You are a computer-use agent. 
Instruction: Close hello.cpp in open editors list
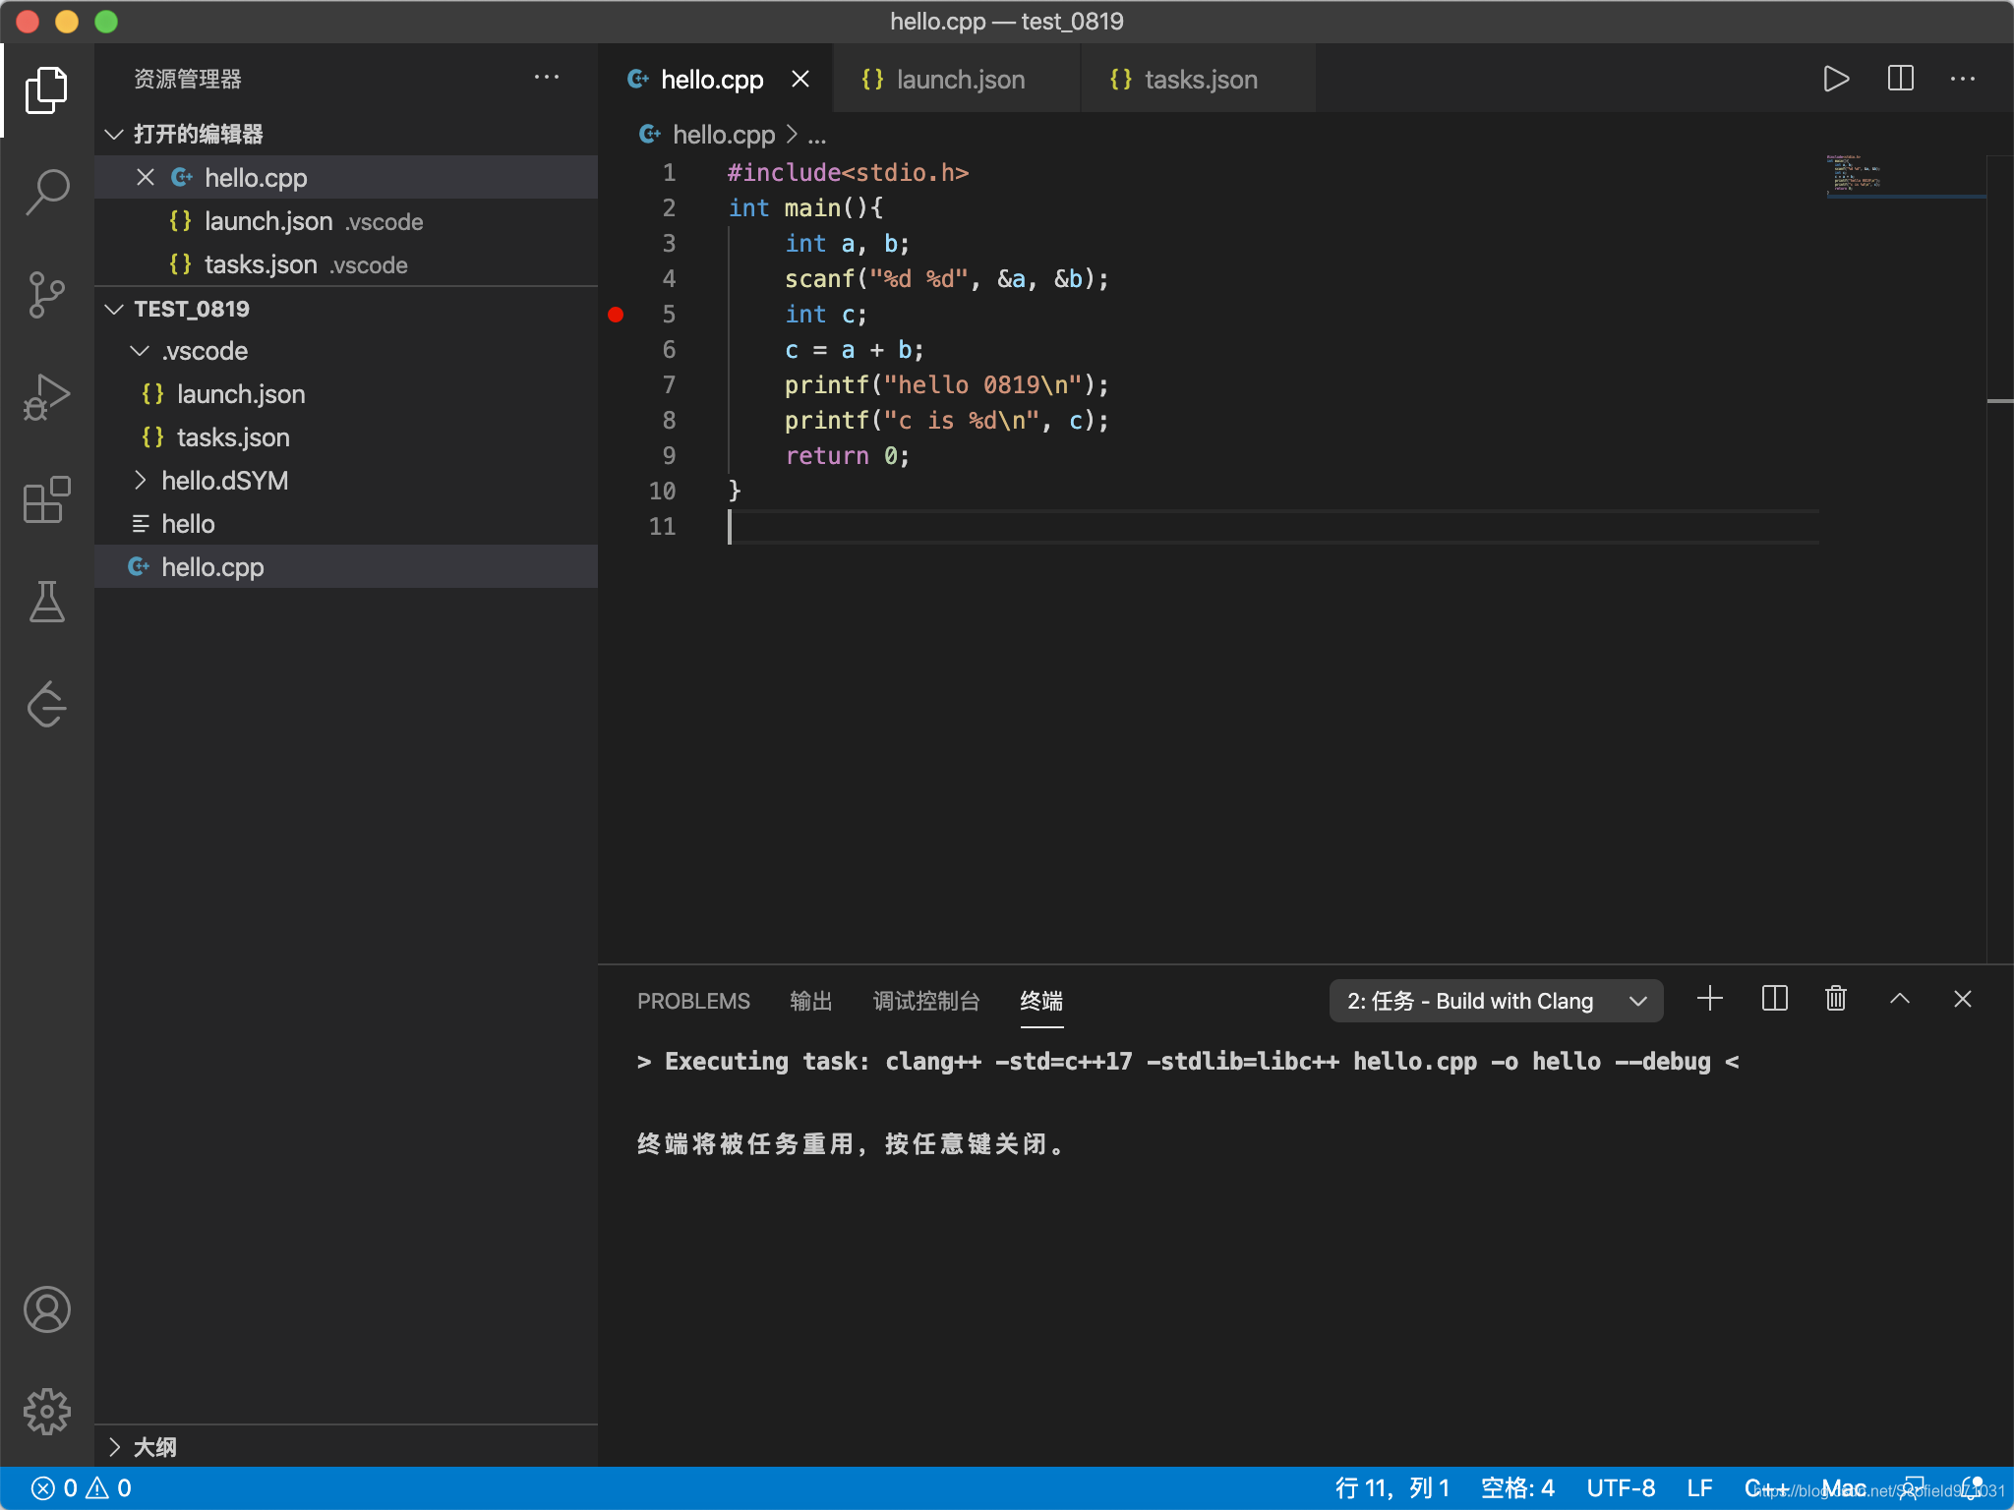pyautogui.click(x=146, y=177)
